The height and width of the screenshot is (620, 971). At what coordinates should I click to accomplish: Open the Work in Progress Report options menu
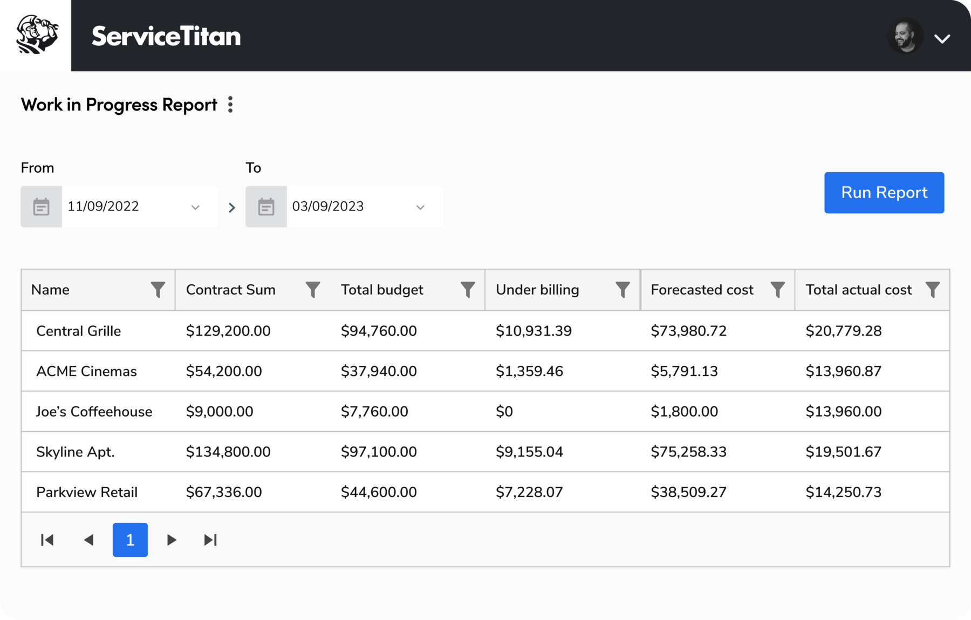click(231, 104)
